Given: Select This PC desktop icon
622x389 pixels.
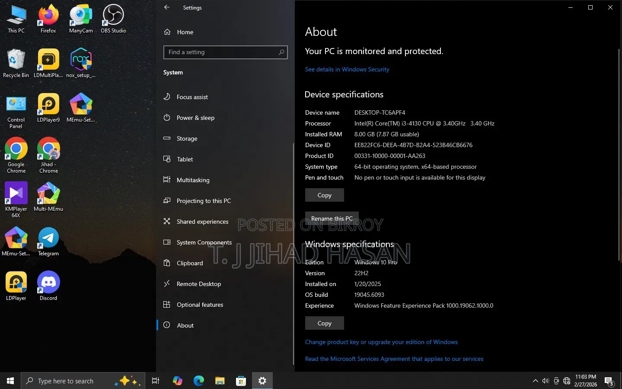Looking at the screenshot, I should pos(16,19).
